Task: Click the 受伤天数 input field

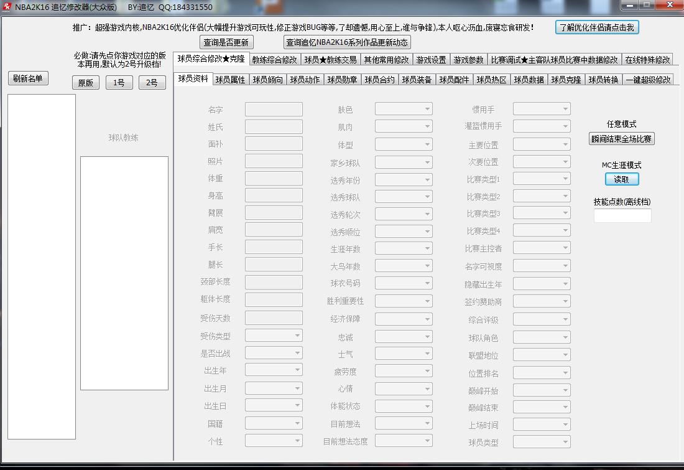Action: click(x=274, y=318)
